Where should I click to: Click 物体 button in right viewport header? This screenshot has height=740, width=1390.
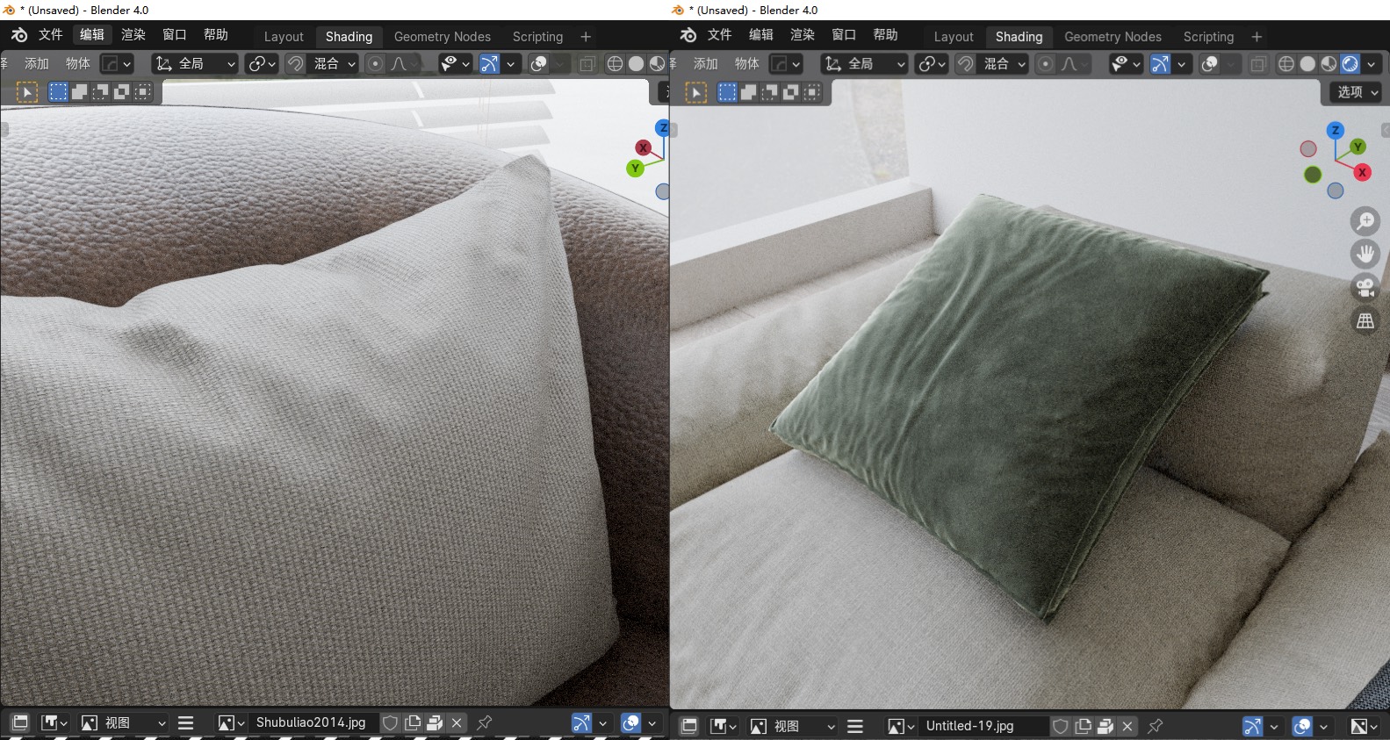pos(746,64)
